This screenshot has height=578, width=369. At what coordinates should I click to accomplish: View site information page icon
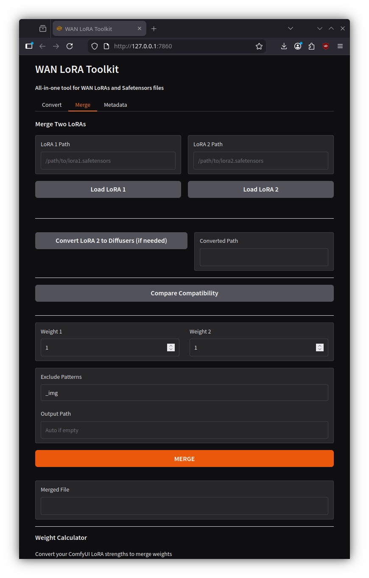(x=106, y=46)
